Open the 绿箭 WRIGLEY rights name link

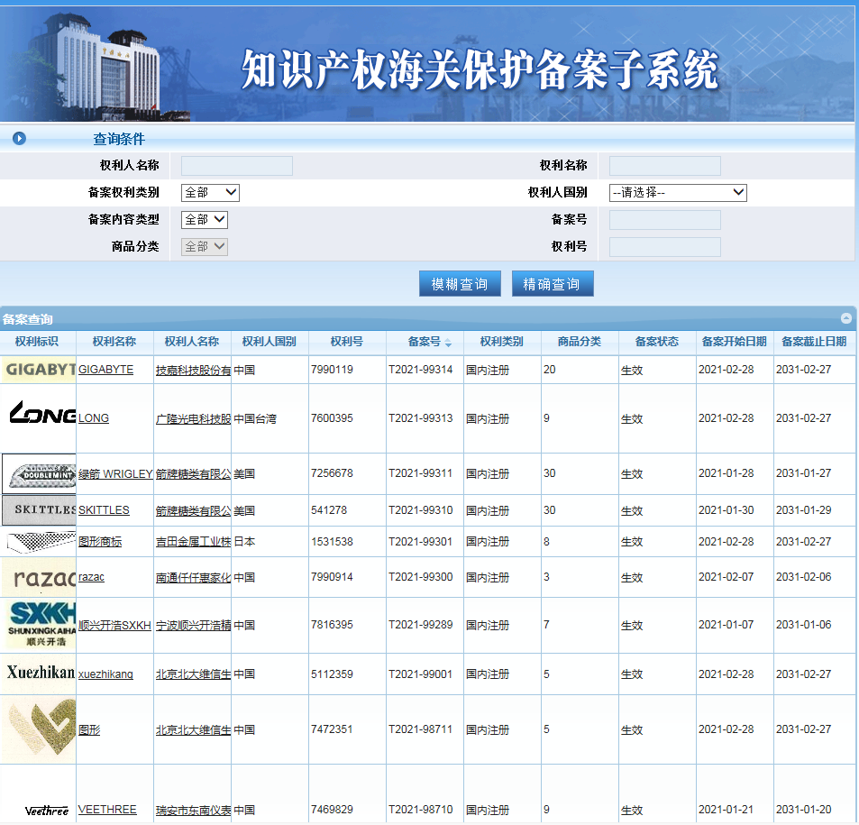pos(115,473)
